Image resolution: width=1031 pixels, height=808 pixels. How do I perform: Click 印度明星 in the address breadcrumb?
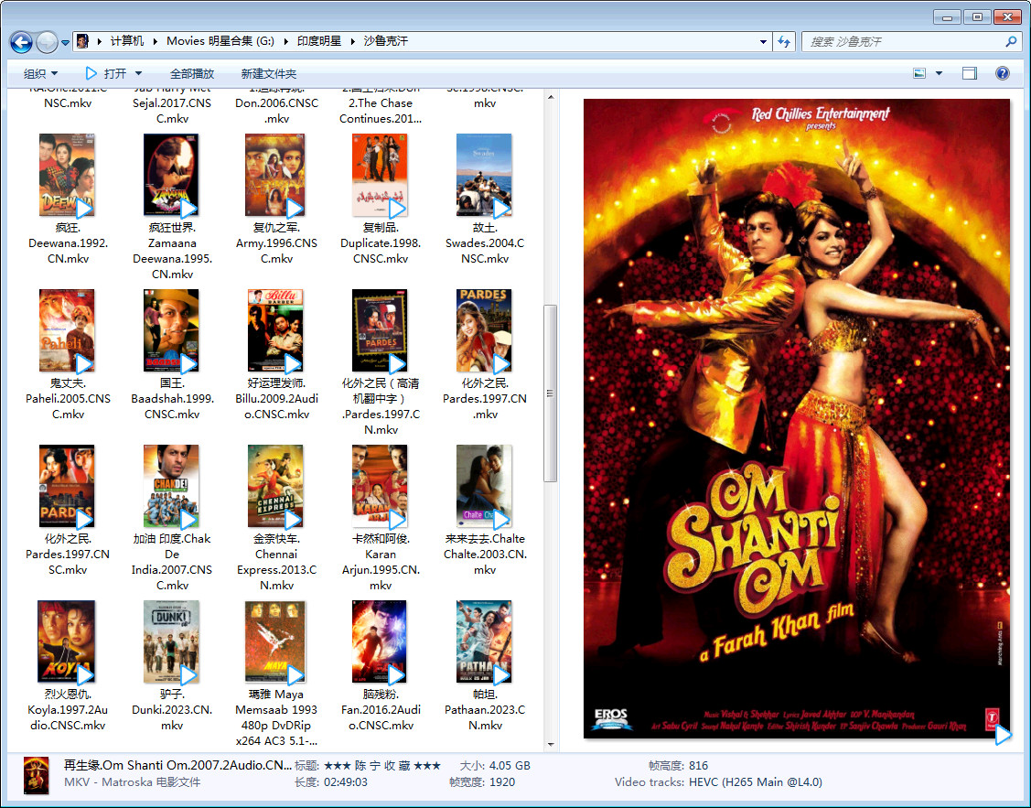point(318,41)
